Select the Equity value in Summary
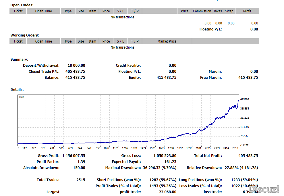Viewport: 284px width, 196px height. 167,77
